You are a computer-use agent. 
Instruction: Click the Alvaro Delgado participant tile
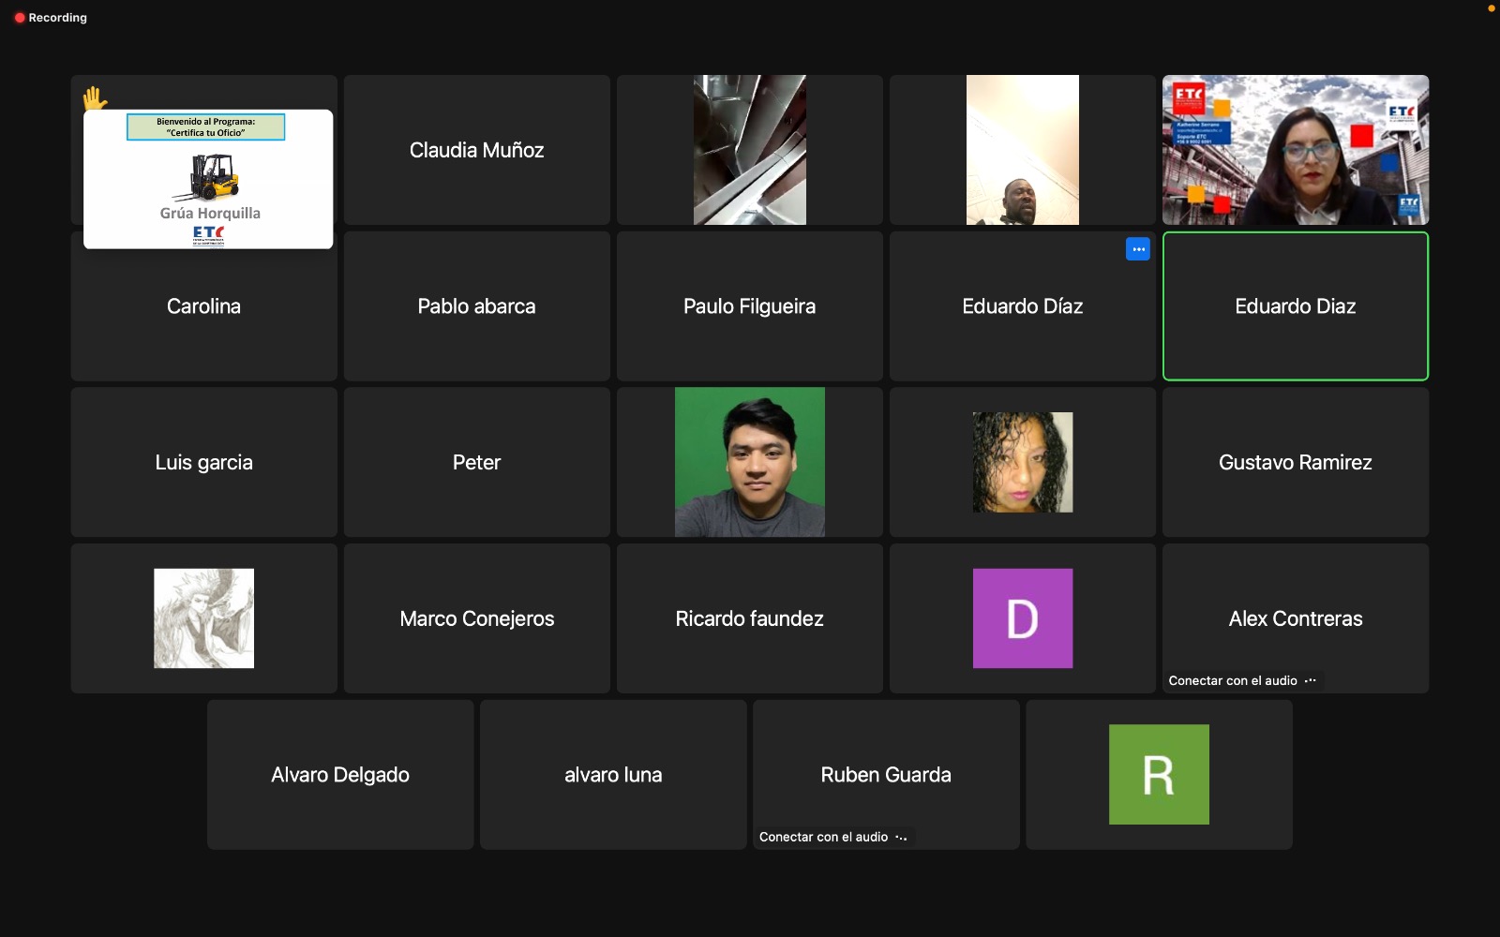point(340,775)
